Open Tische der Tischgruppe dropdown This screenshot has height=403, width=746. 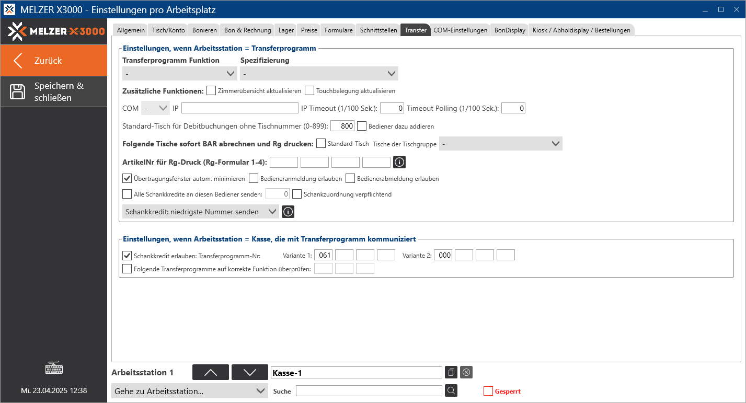[501, 144]
